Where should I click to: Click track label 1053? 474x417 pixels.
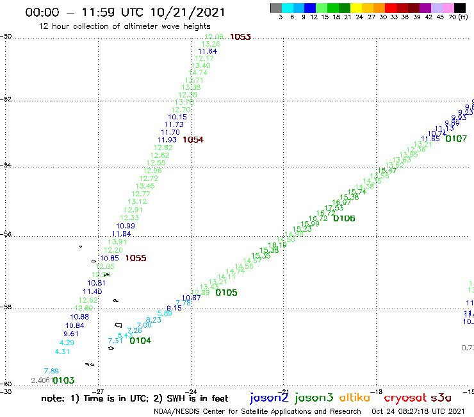click(x=240, y=37)
